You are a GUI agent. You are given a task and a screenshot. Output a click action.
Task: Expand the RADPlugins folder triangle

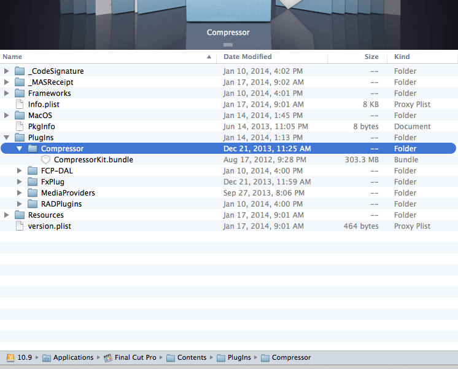pyautogui.click(x=19, y=204)
